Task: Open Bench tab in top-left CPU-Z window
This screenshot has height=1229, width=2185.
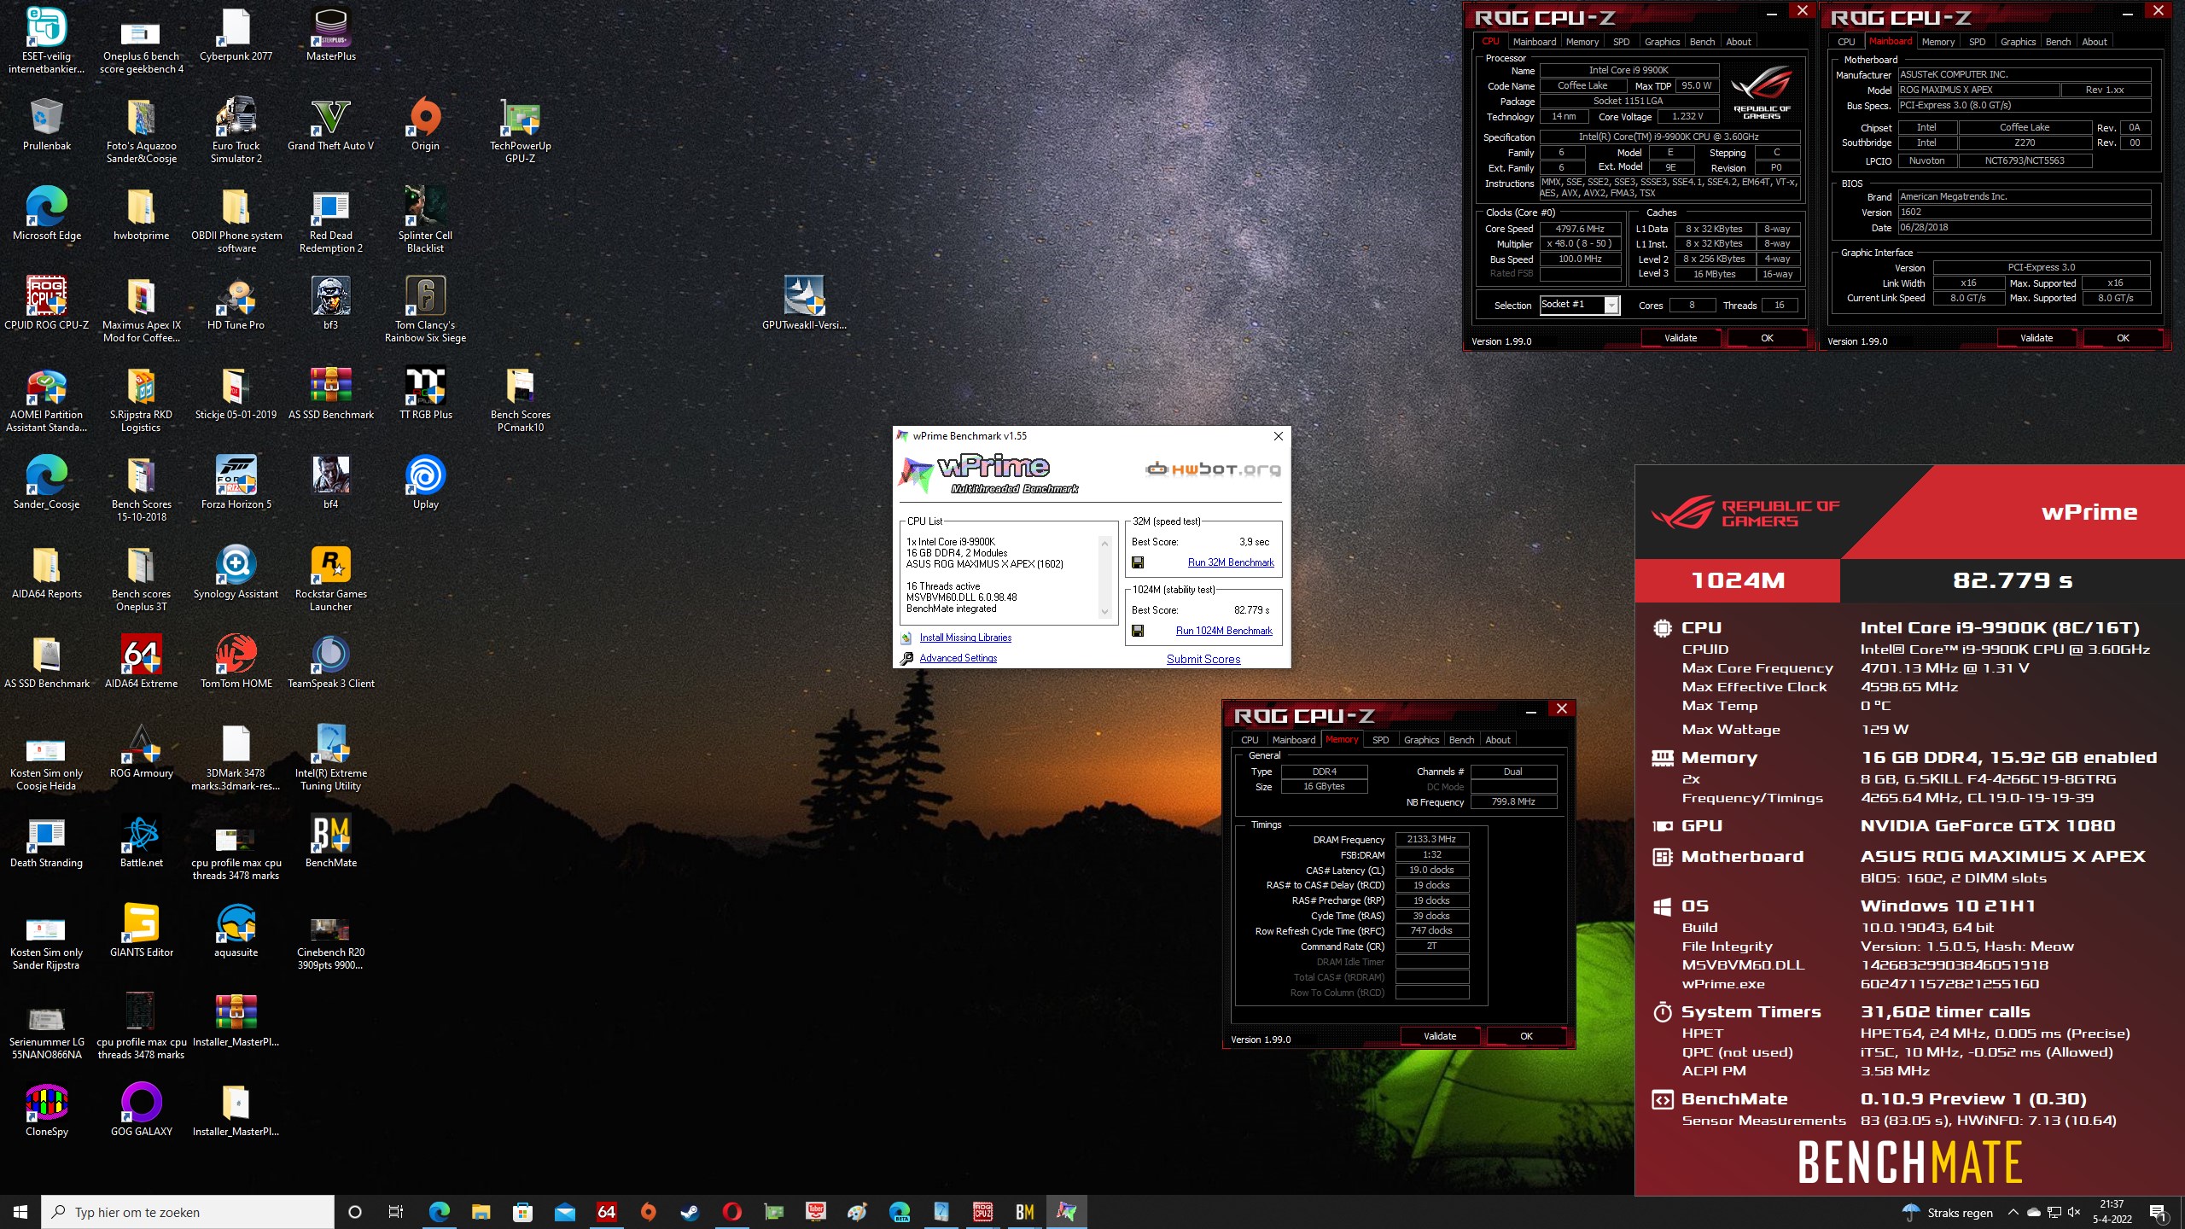Action: 1702,42
